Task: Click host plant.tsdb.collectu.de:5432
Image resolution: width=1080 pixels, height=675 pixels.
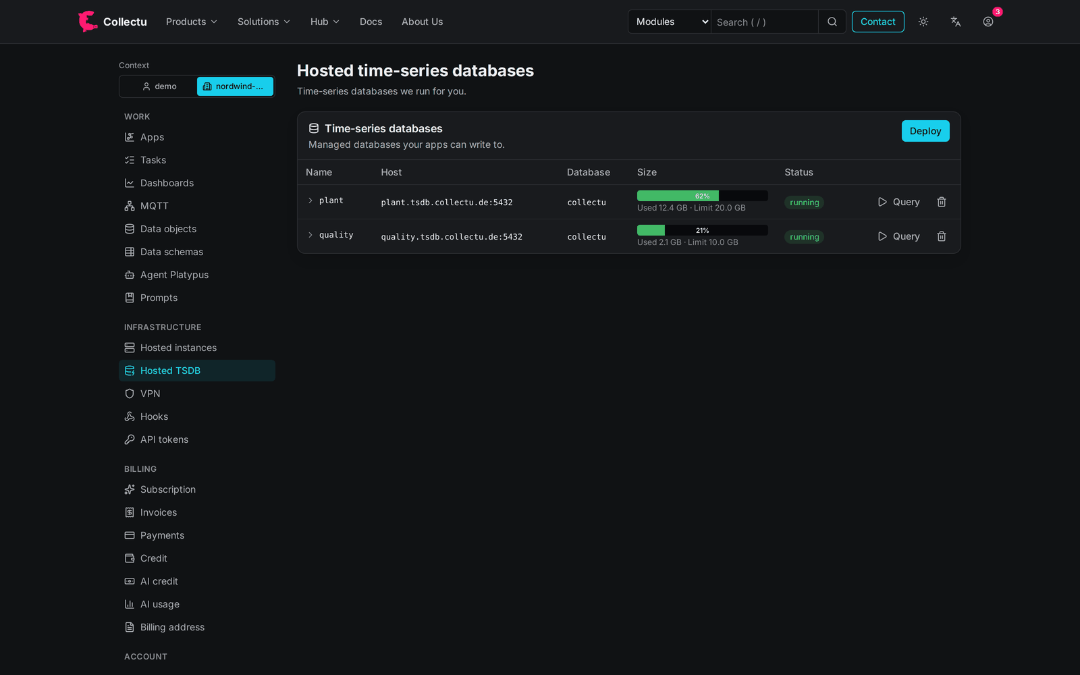Action: tap(447, 202)
